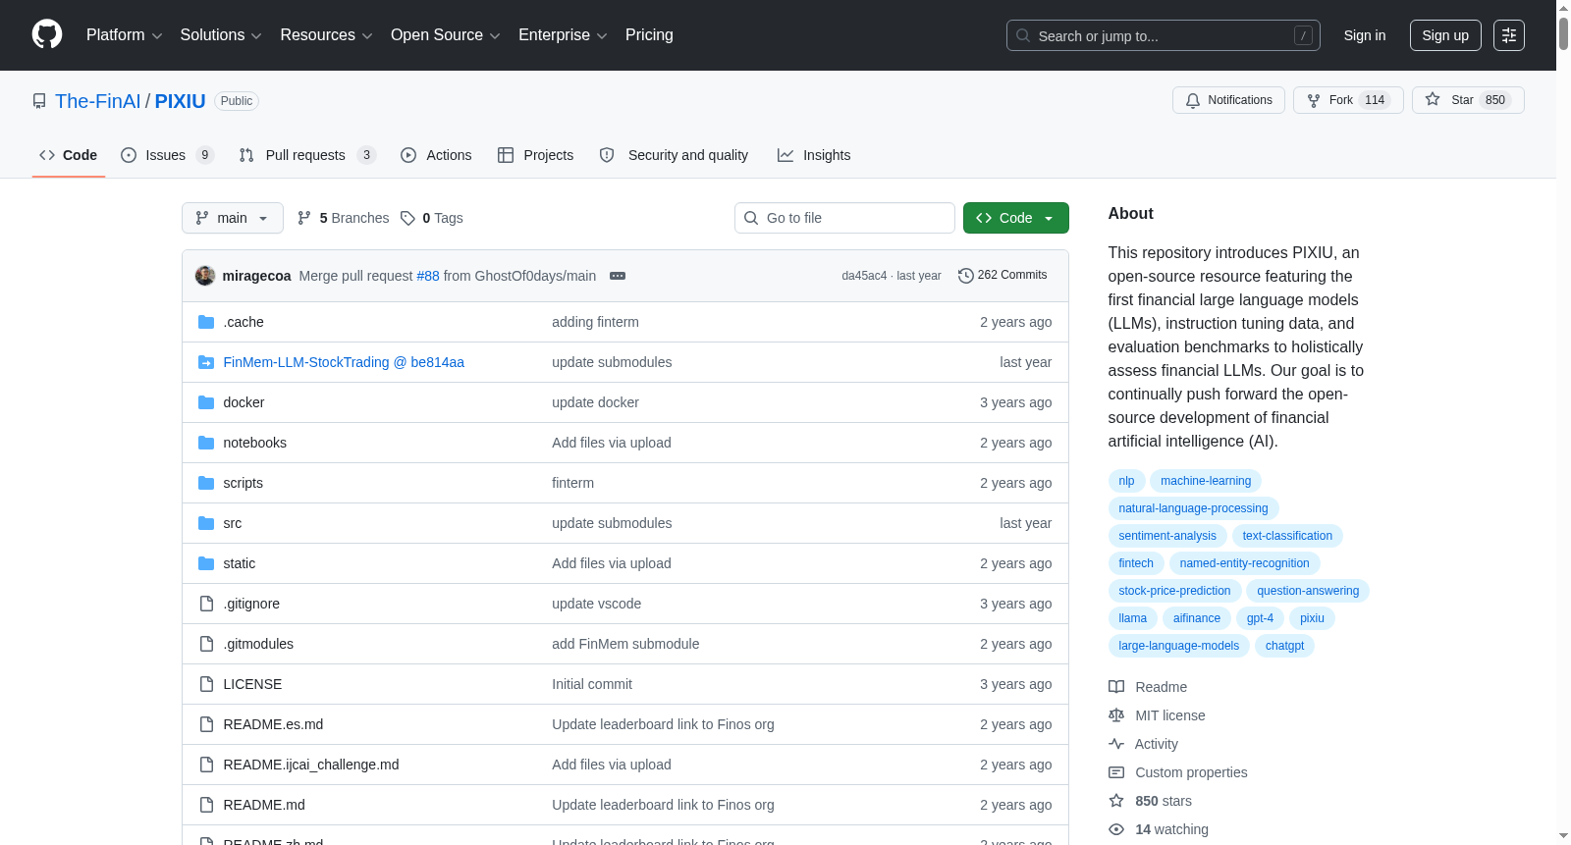Click the fork icon on Fork button
1571x845 pixels.
1314,100
